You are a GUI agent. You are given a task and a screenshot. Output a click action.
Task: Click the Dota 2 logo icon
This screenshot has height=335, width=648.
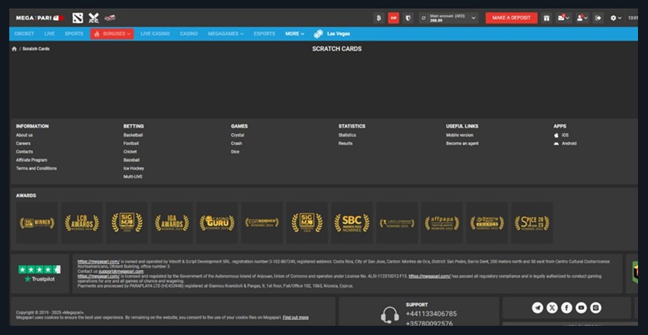[x=77, y=18]
